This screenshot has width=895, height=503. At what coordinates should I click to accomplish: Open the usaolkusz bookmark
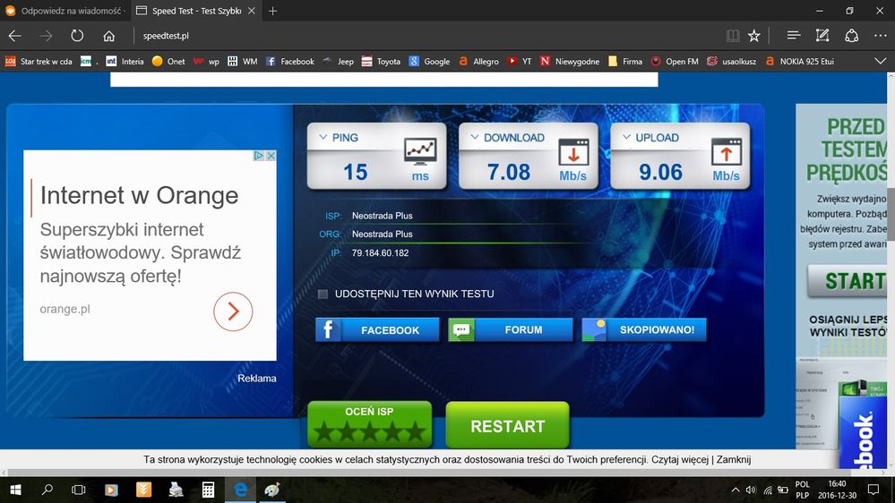(x=731, y=62)
